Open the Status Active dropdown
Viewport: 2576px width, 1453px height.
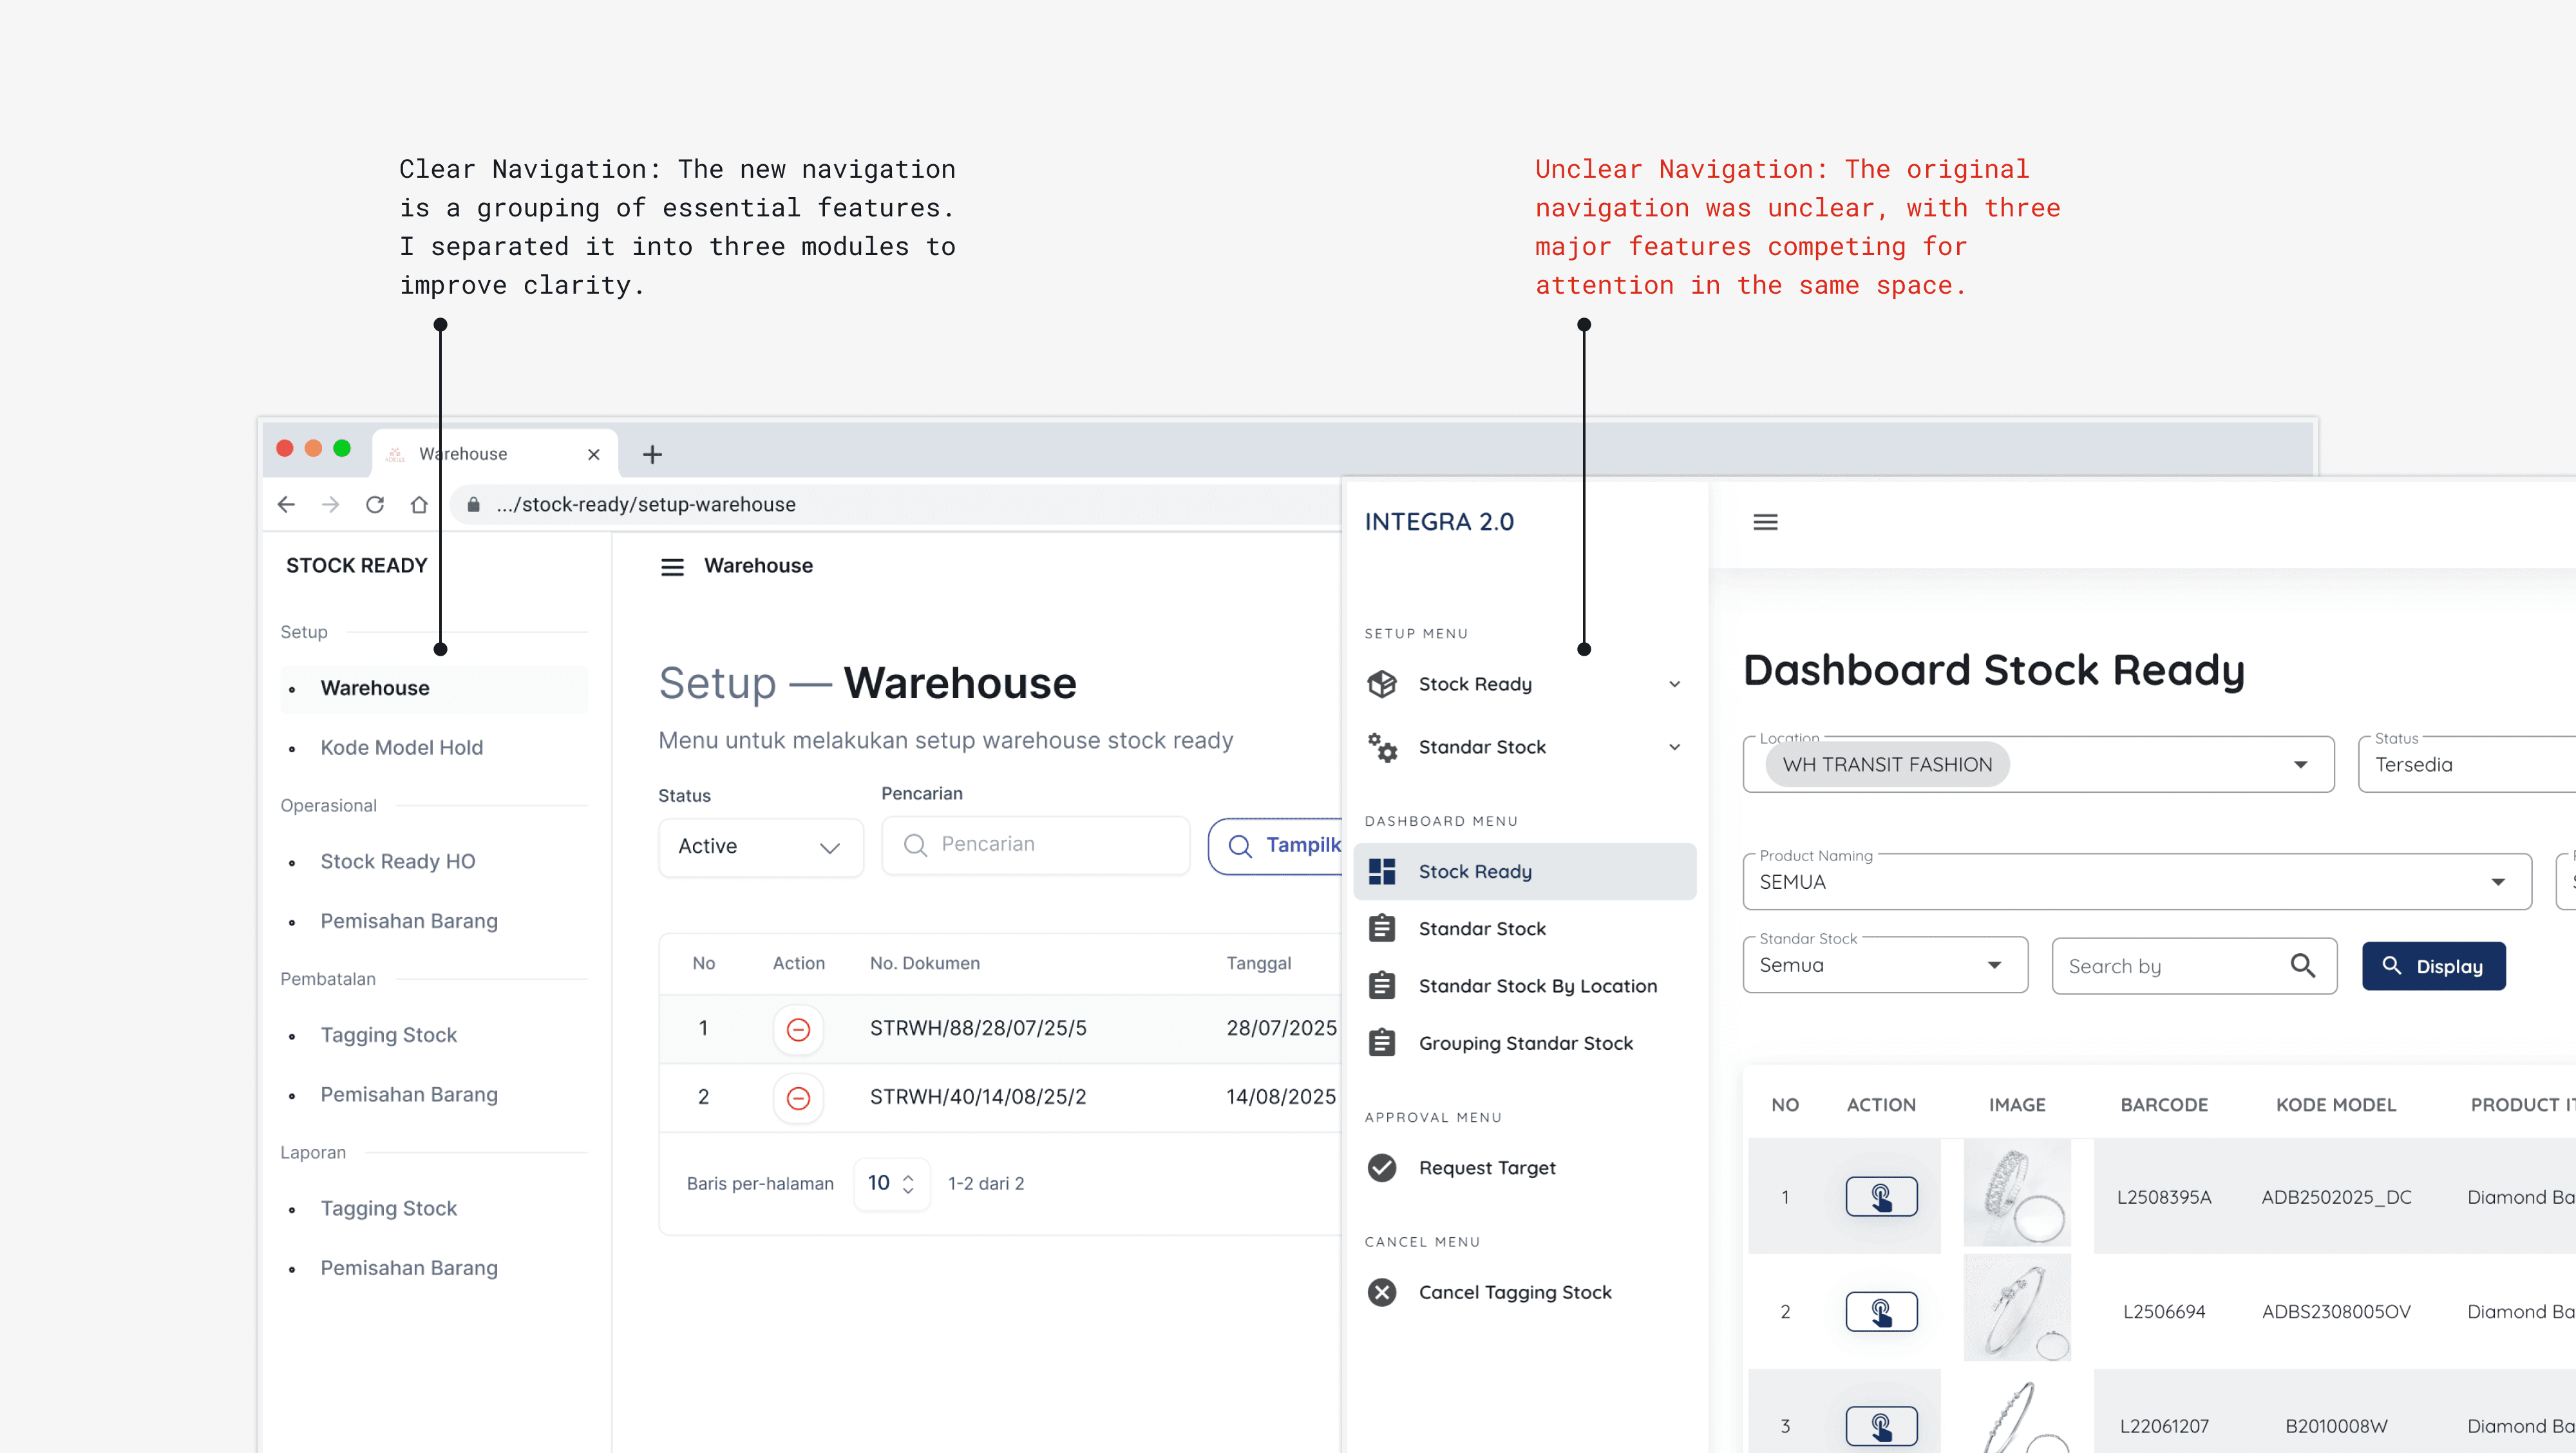760,847
